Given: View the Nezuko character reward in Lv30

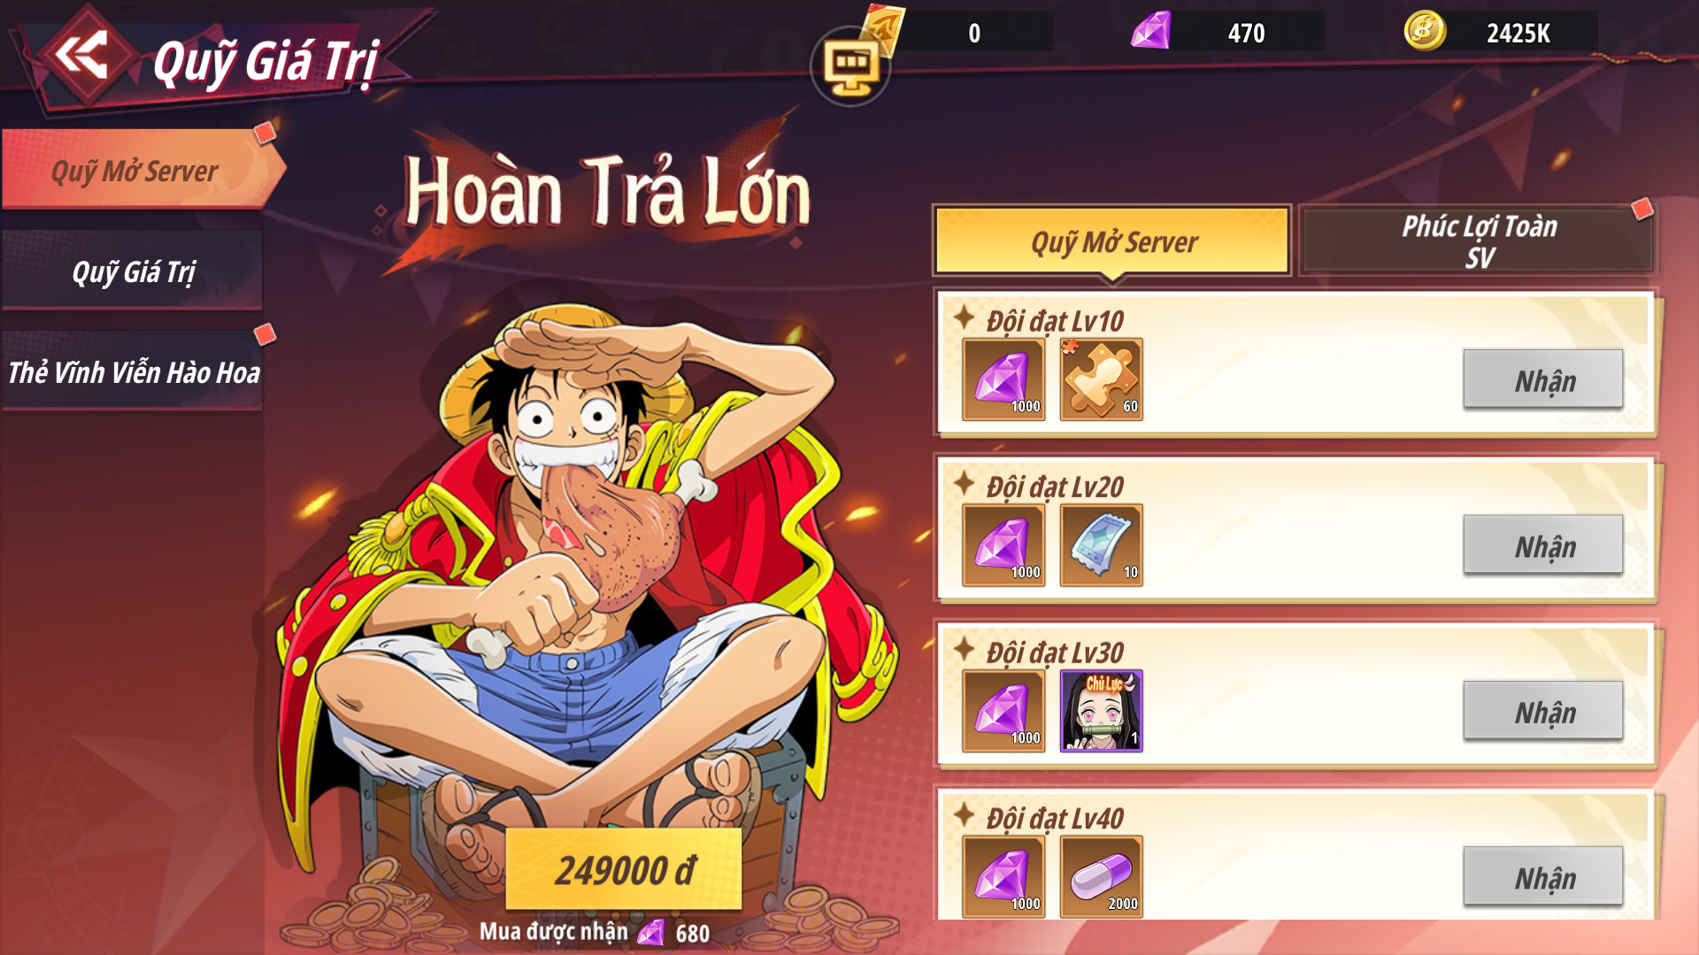Looking at the screenshot, I should [1101, 711].
